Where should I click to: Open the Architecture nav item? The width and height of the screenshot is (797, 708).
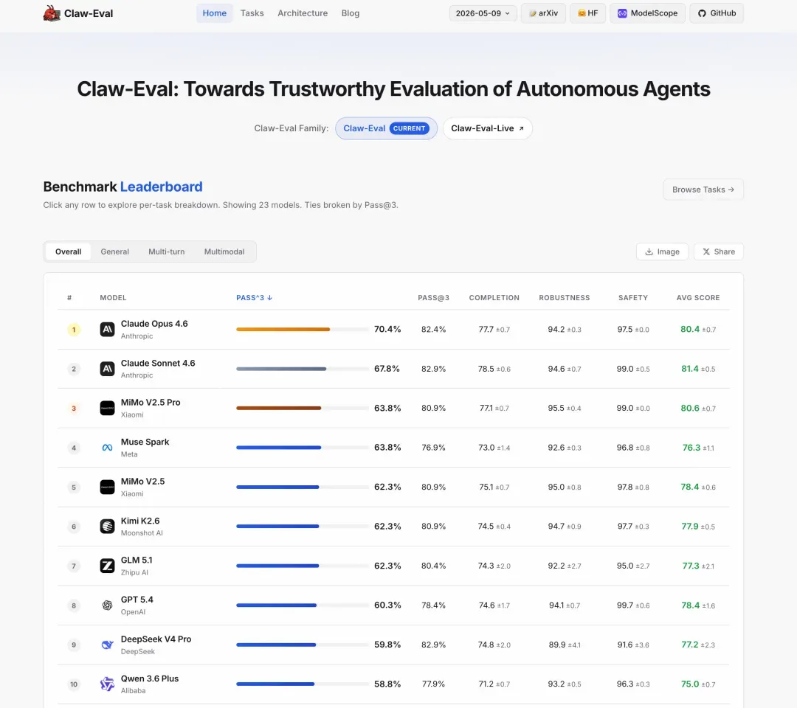pos(303,13)
